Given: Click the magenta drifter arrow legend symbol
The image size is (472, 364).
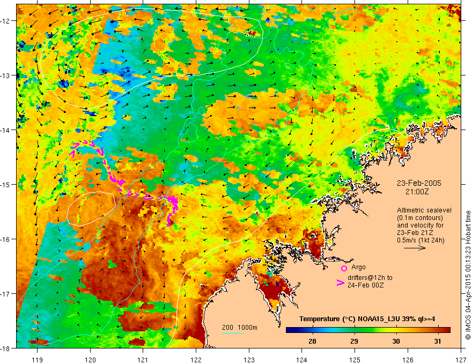Looking at the screenshot, I should point(341,283).
